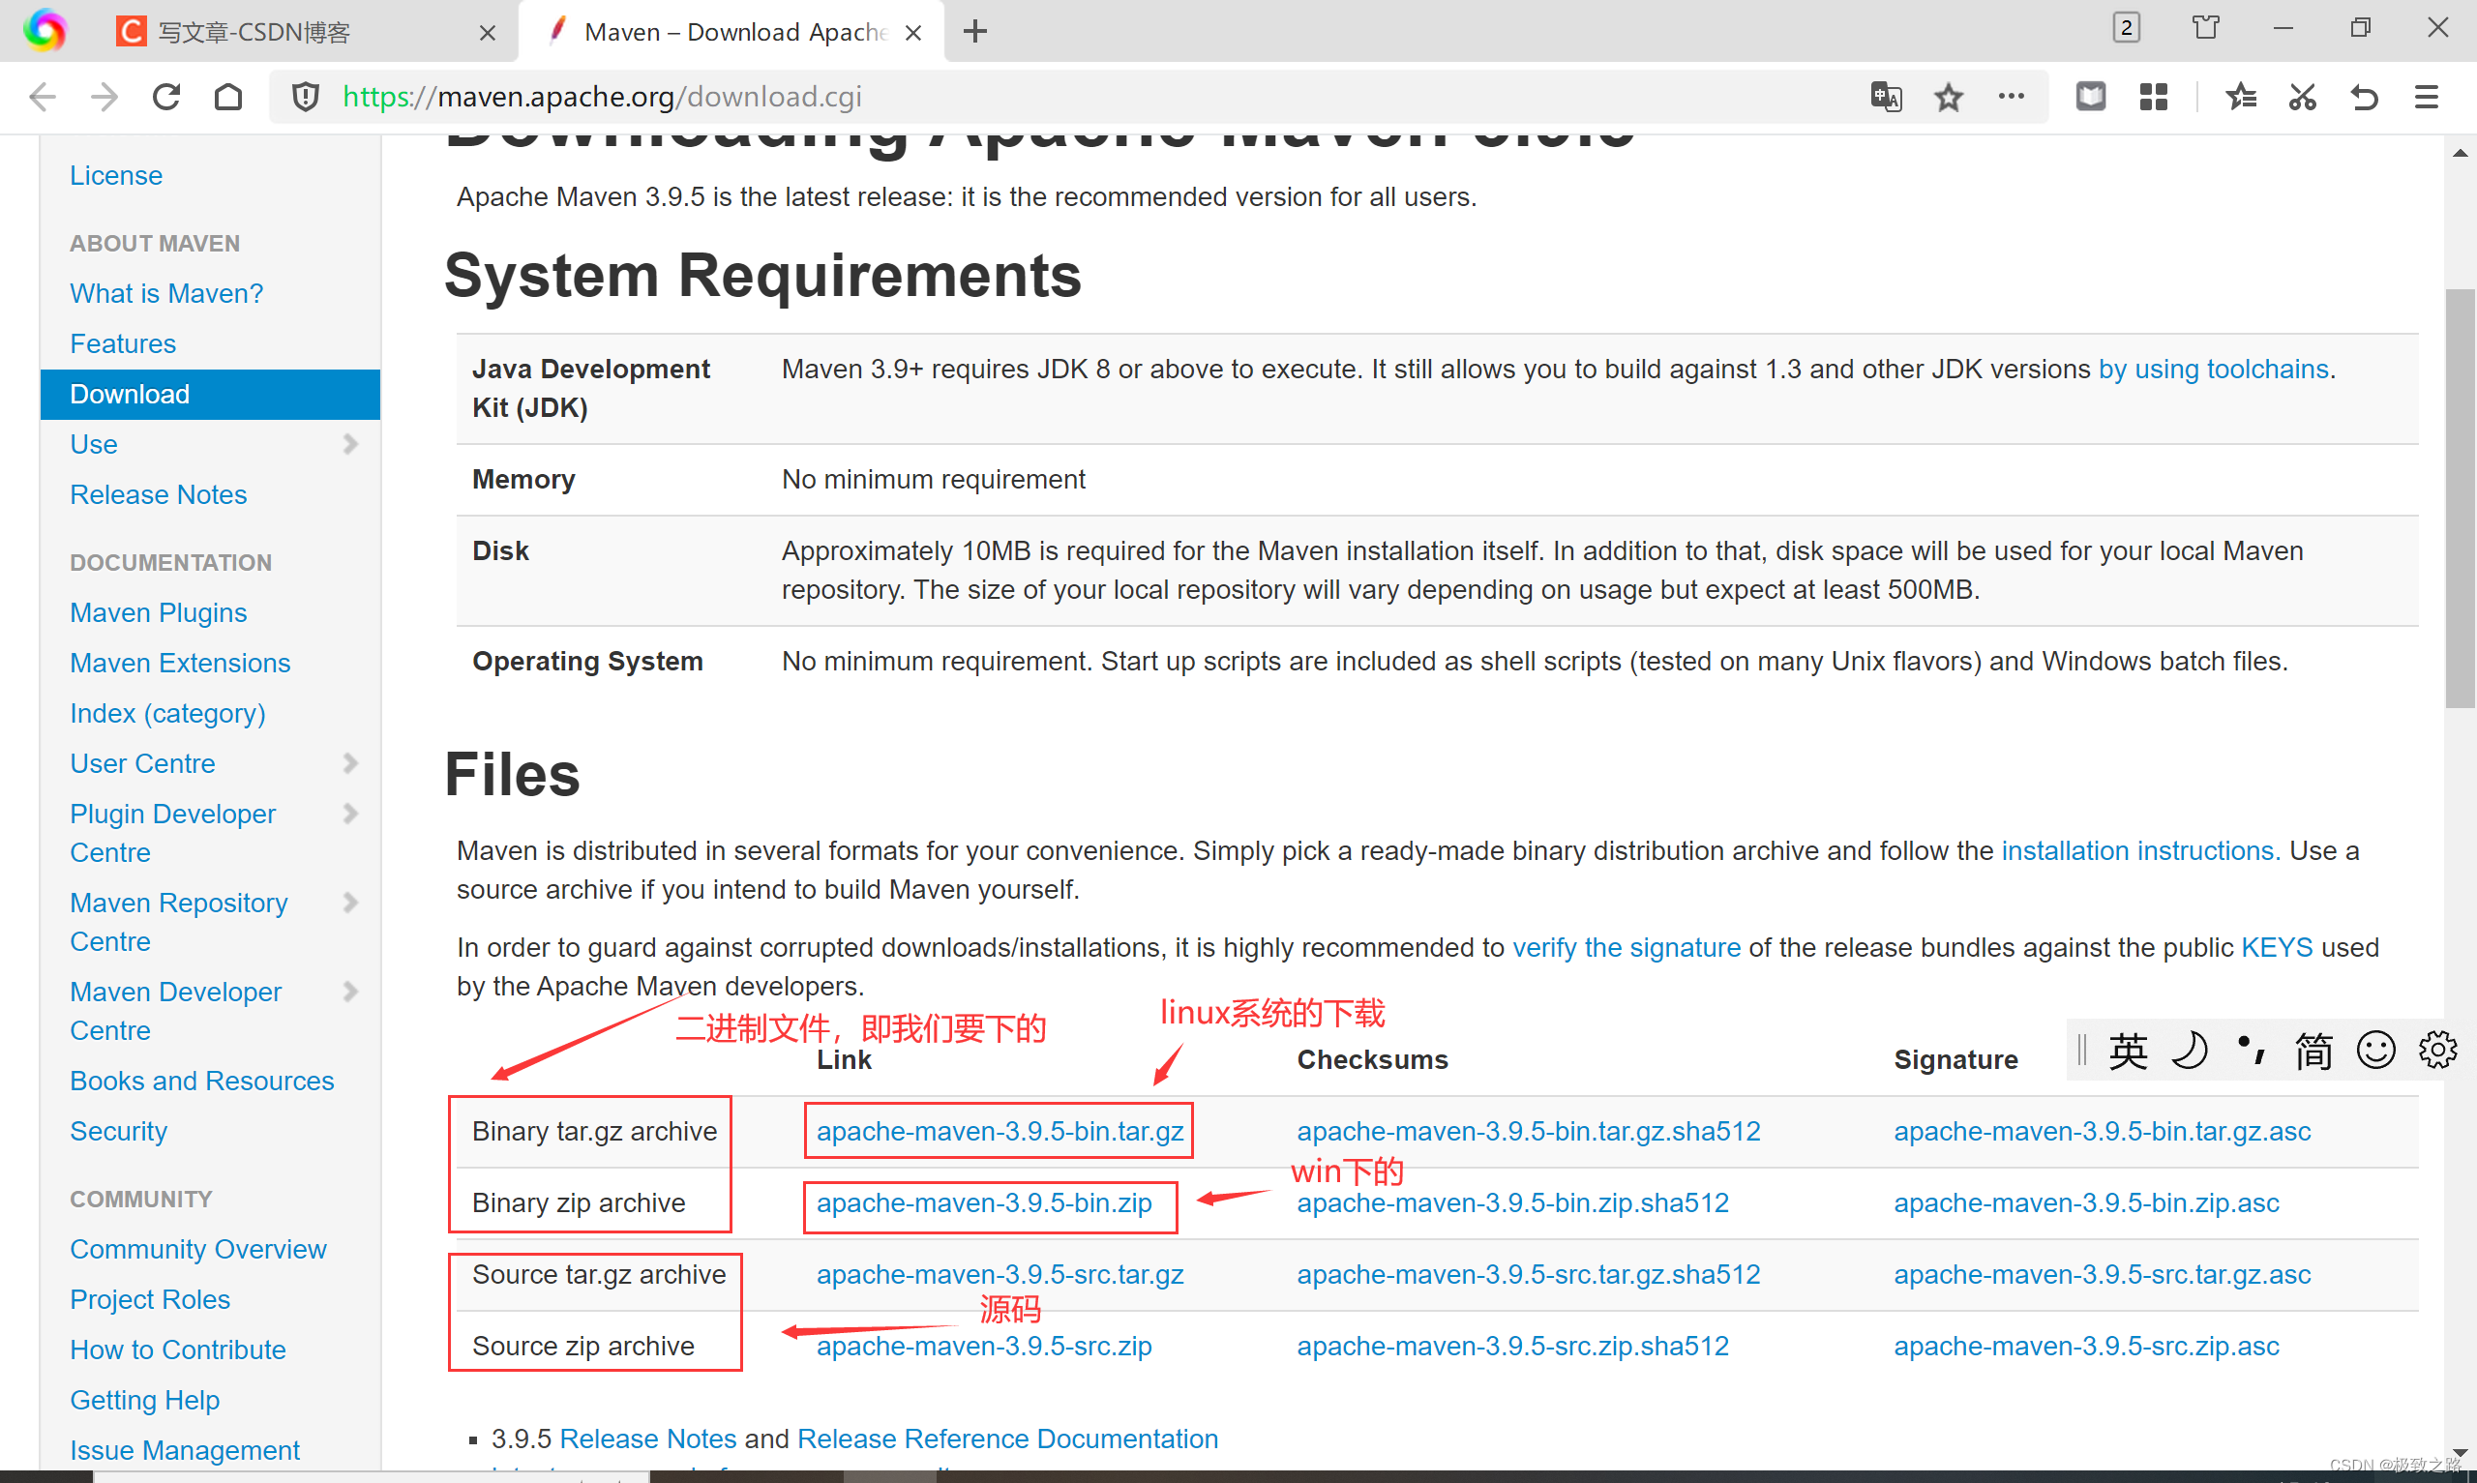Expand the Plugin Developer Centre chevron
This screenshot has height=1483, width=2477.
coord(349,814)
